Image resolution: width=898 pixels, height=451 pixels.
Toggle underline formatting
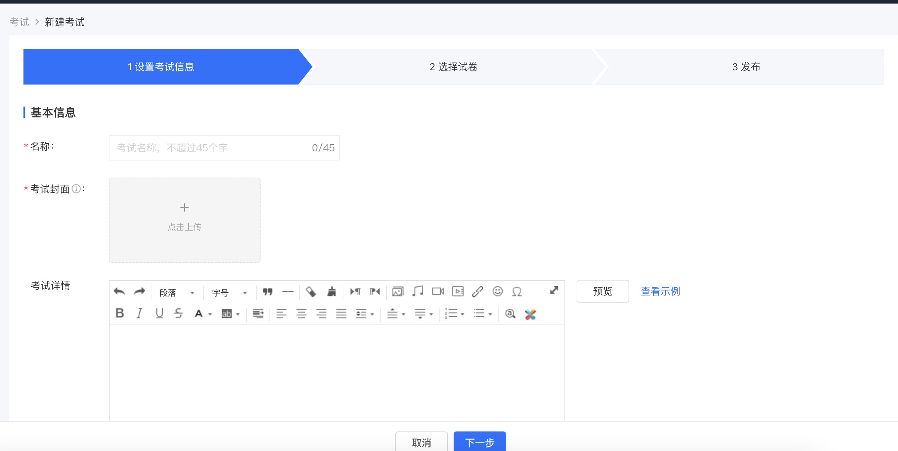pyautogui.click(x=159, y=313)
